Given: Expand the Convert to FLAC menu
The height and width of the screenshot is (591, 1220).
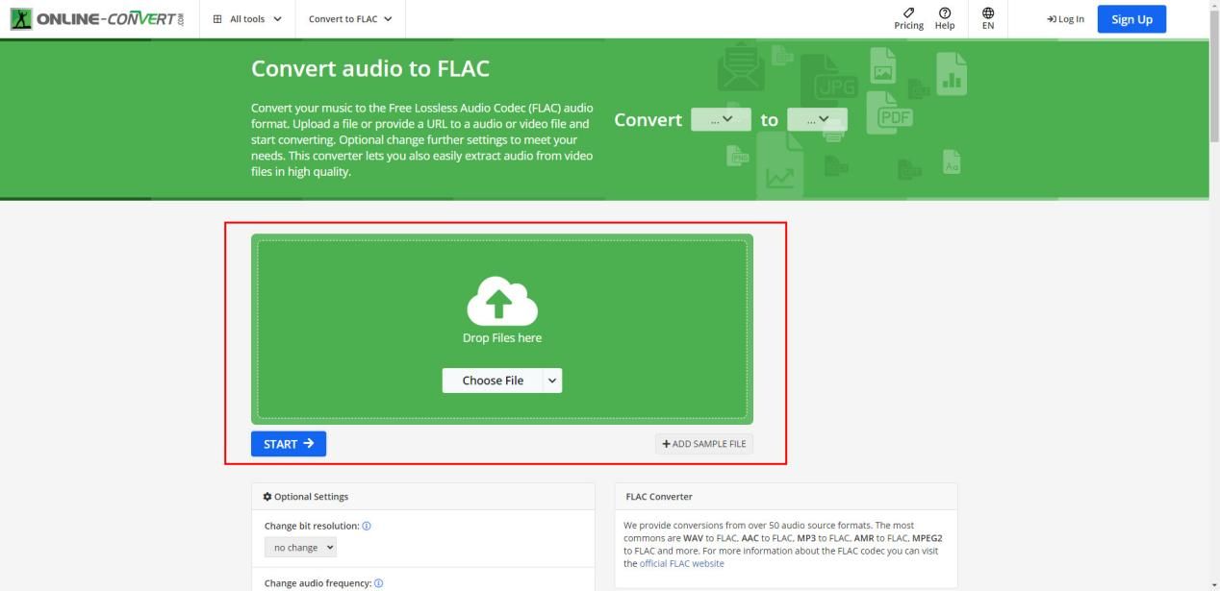Looking at the screenshot, I should 350,19.
